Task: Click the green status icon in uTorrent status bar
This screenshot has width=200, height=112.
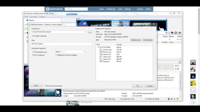Action: pyautogui.click(x=177, y=99)
